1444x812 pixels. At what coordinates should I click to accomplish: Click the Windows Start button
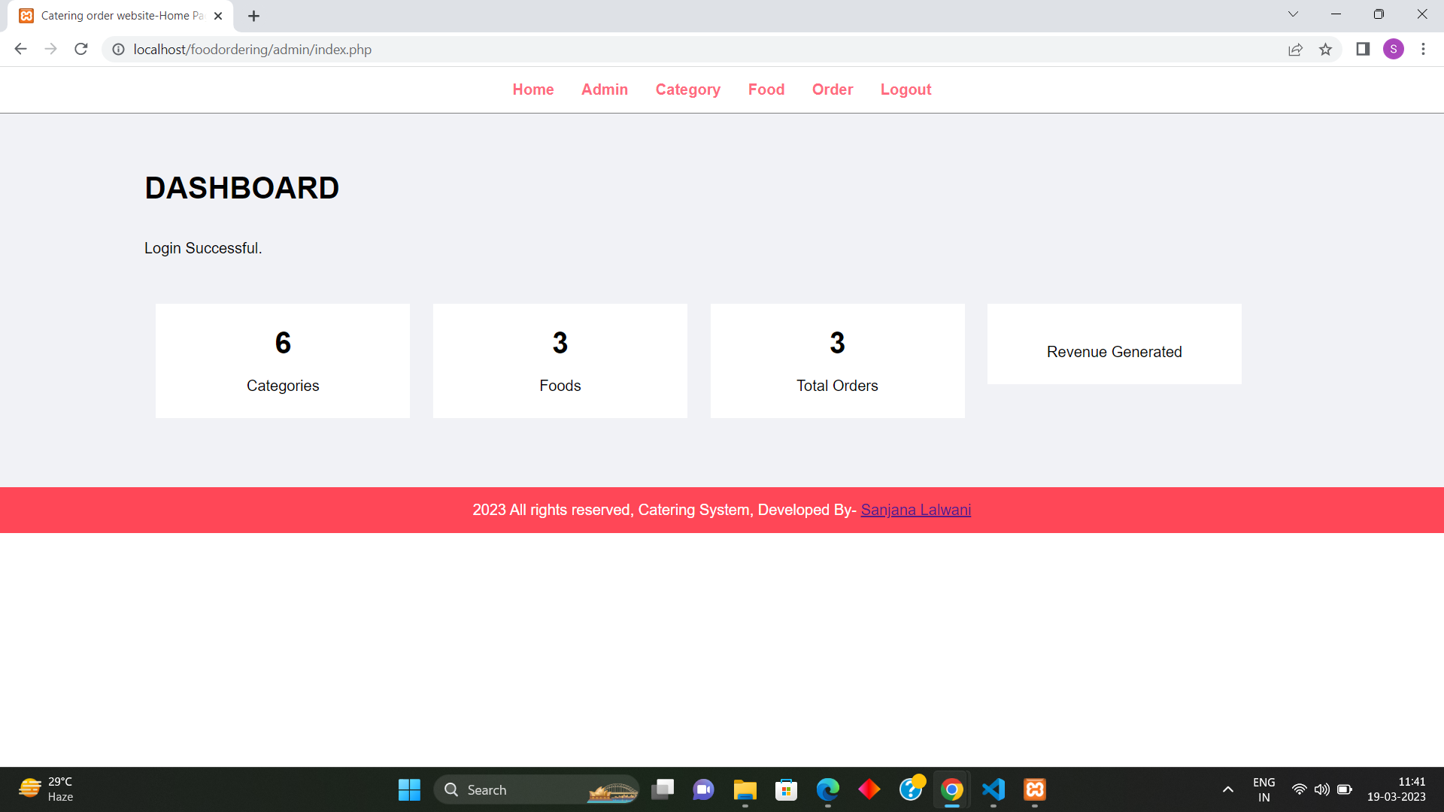click(x=409, y=789)
